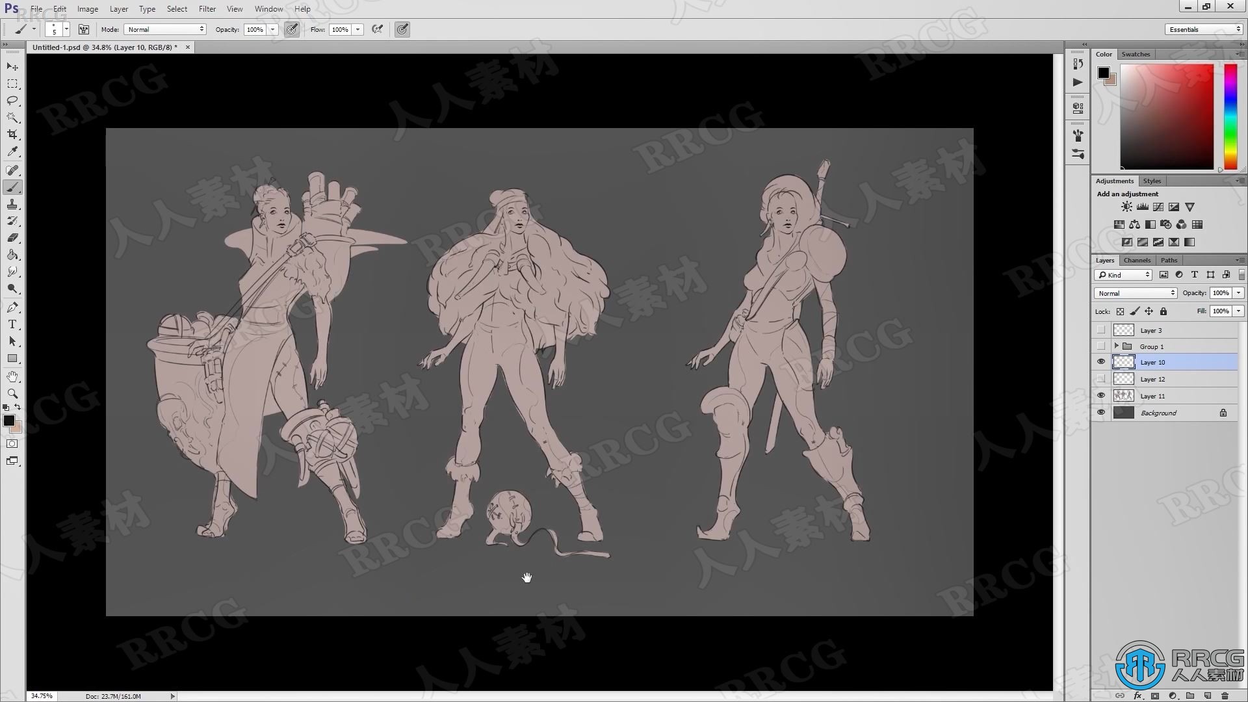The width and height of the screenshot is (1248, 702).
Task: Click the zoom percentage field
Action: point(42,695)
